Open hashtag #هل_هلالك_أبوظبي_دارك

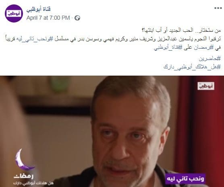192,67
